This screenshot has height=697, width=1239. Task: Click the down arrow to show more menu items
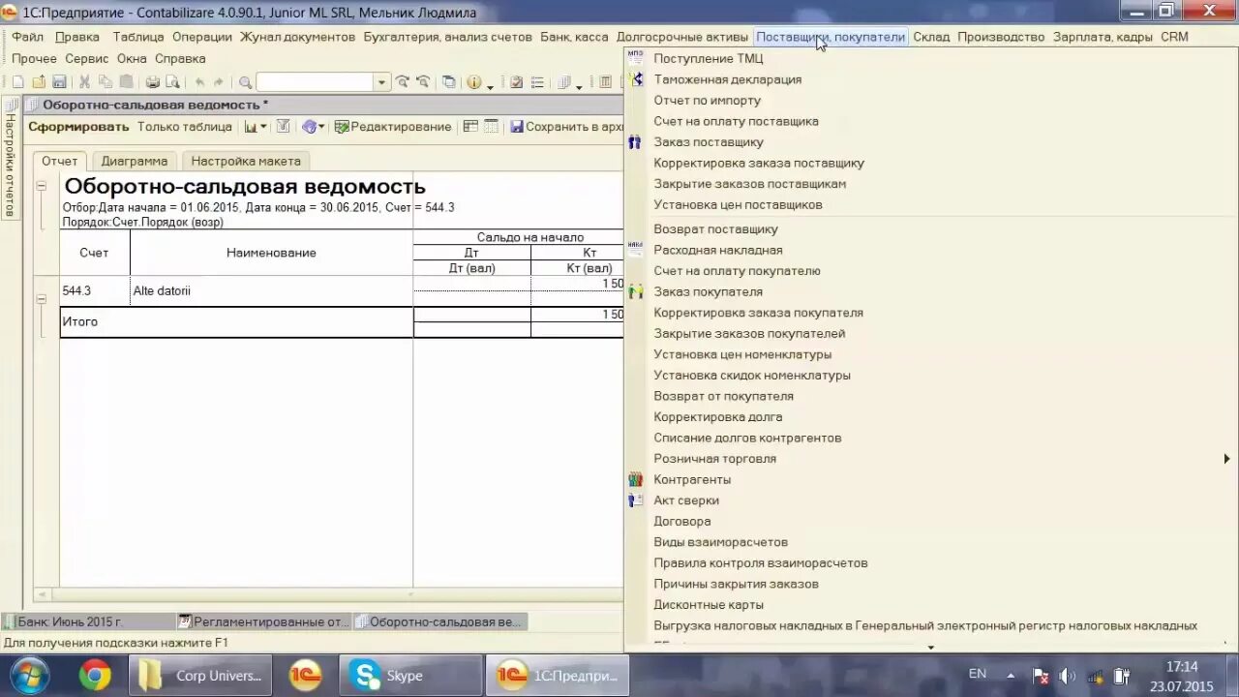click(930, 647)
